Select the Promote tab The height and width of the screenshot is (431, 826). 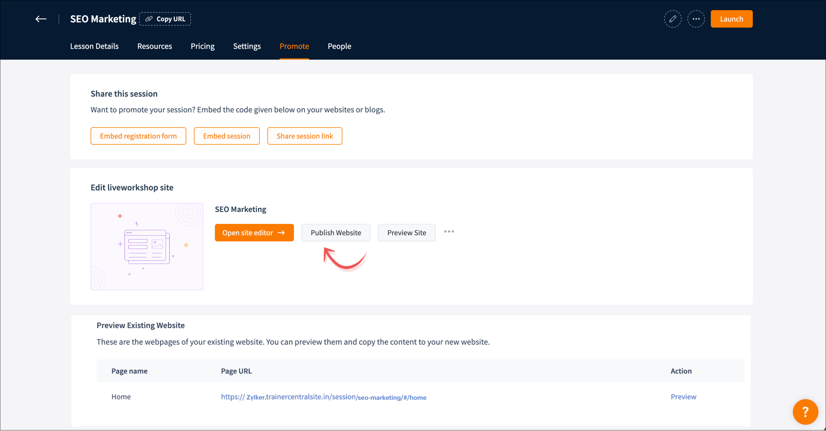294,46
